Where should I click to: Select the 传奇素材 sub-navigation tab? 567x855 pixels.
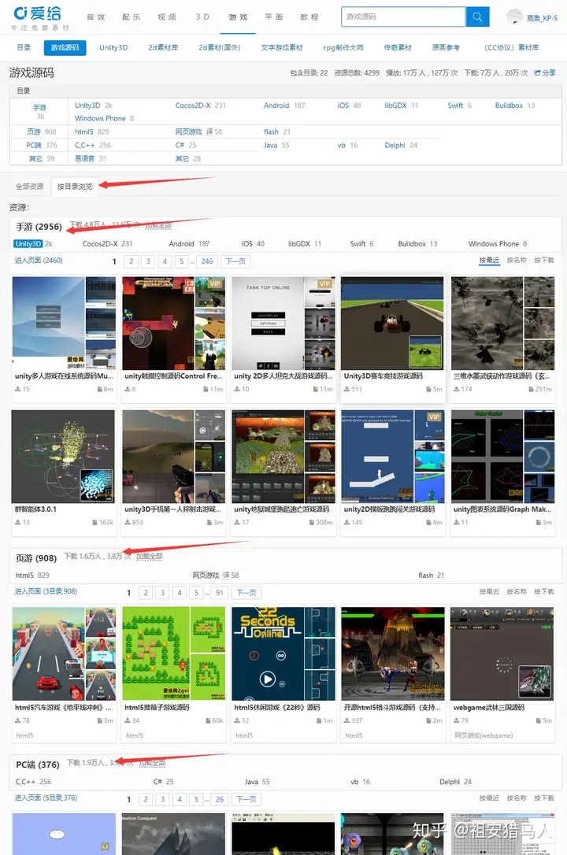(398, 47)
